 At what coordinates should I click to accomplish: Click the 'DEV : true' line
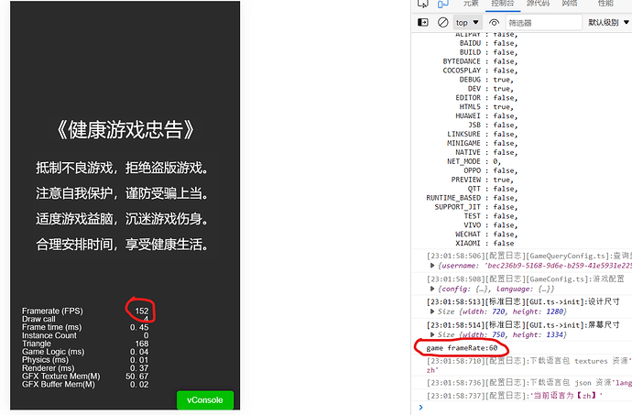491,89
